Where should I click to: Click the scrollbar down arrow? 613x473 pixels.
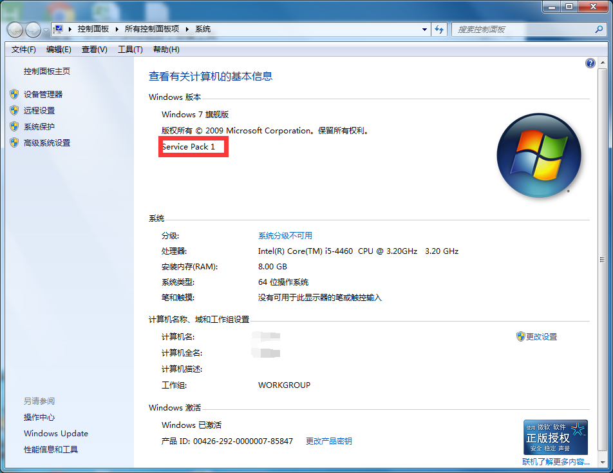(603, 462)
